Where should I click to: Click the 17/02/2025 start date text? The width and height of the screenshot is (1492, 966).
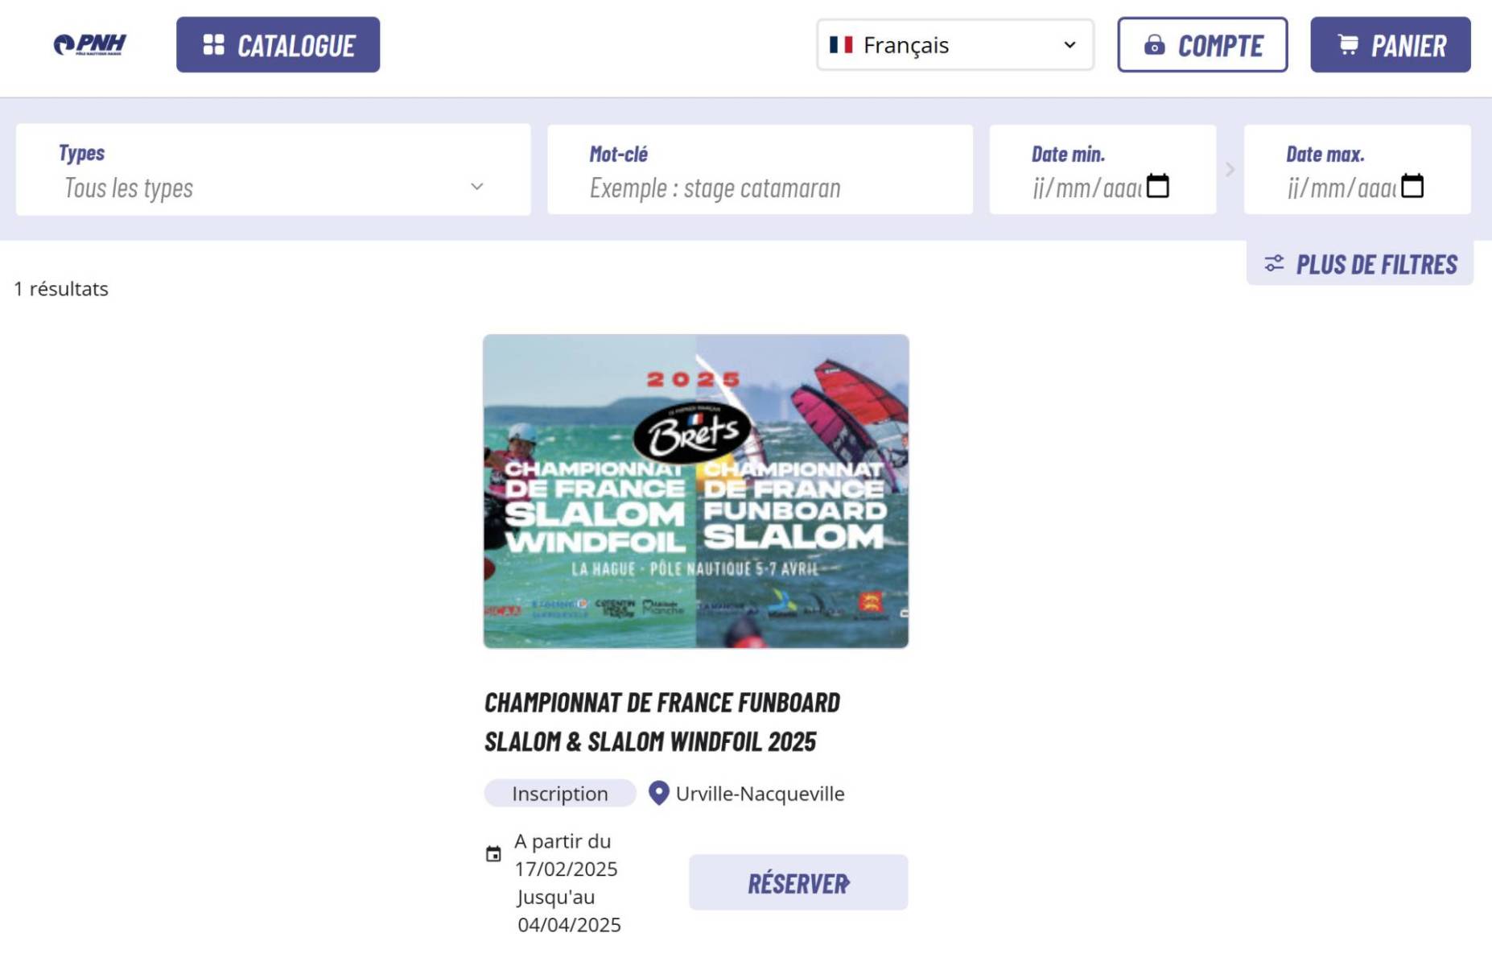pyautogui.click(x=566, y=869)
